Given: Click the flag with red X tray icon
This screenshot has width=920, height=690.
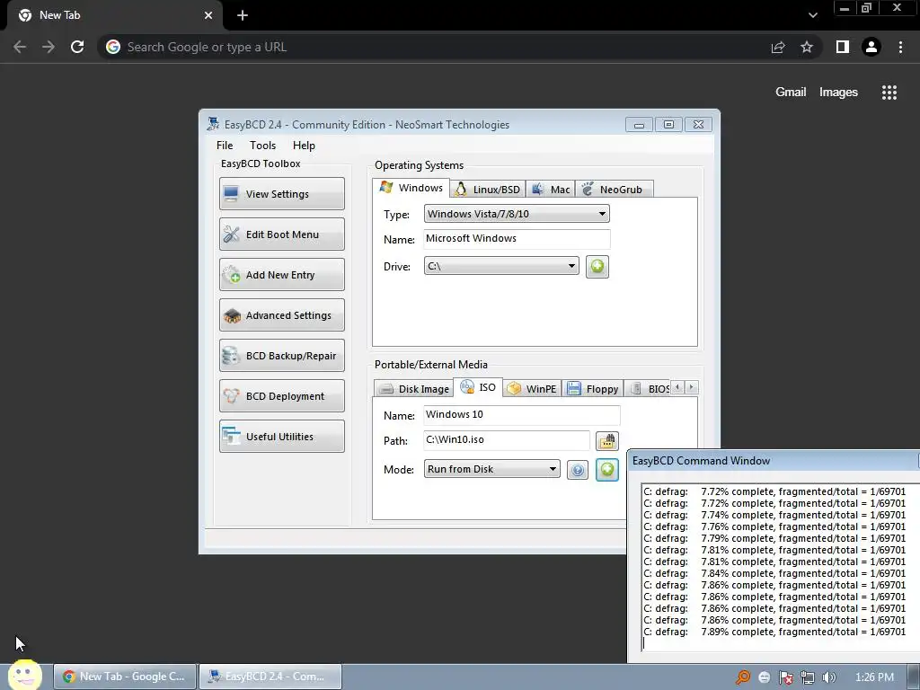Looking at the screenshot, I should coord(785,677).
